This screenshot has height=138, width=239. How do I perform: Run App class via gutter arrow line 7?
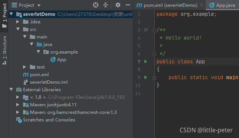tap(146, 61)
